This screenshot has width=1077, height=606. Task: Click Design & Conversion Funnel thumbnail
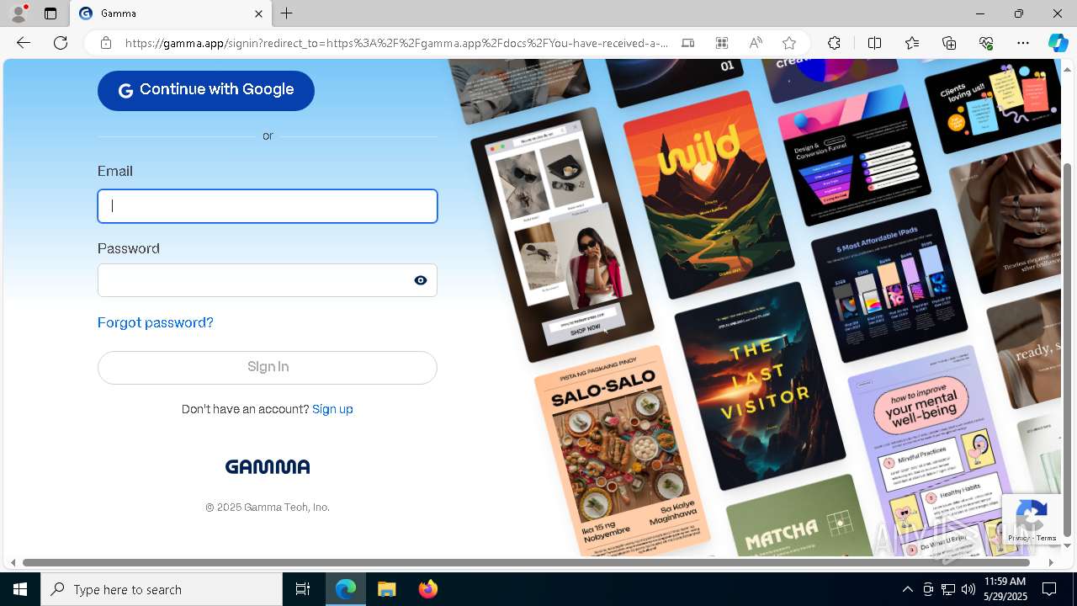[x=854, y=155]
